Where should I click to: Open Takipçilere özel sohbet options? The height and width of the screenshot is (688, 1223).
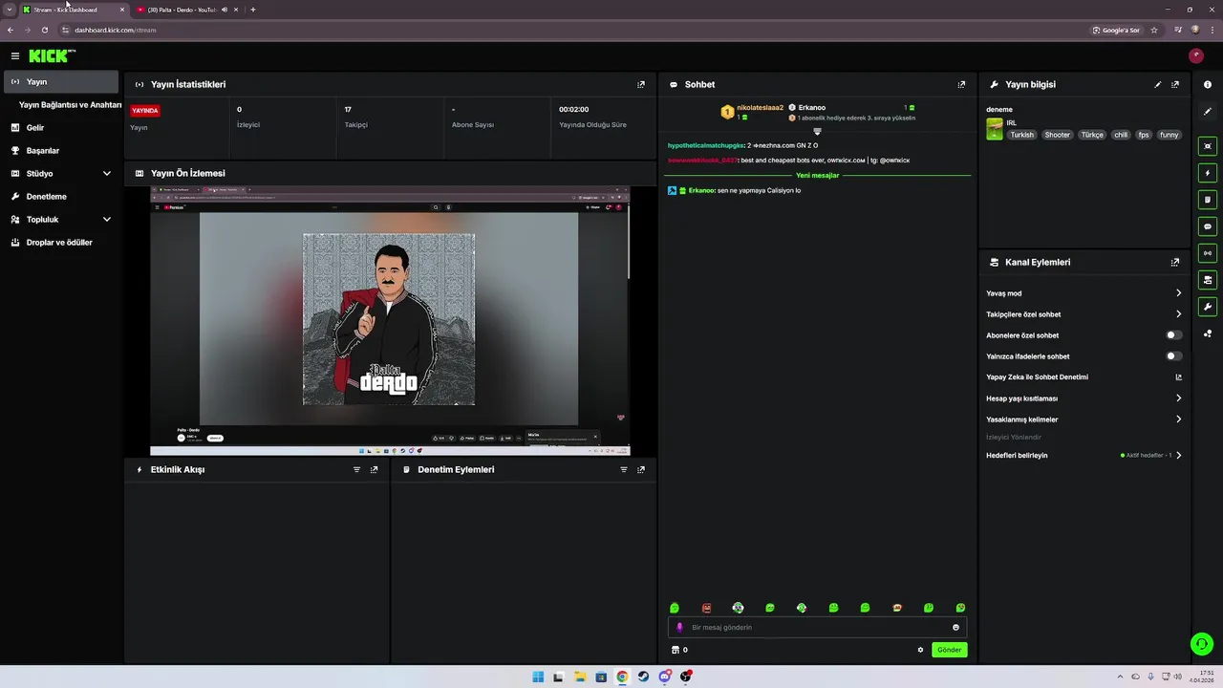[1084, 314]
